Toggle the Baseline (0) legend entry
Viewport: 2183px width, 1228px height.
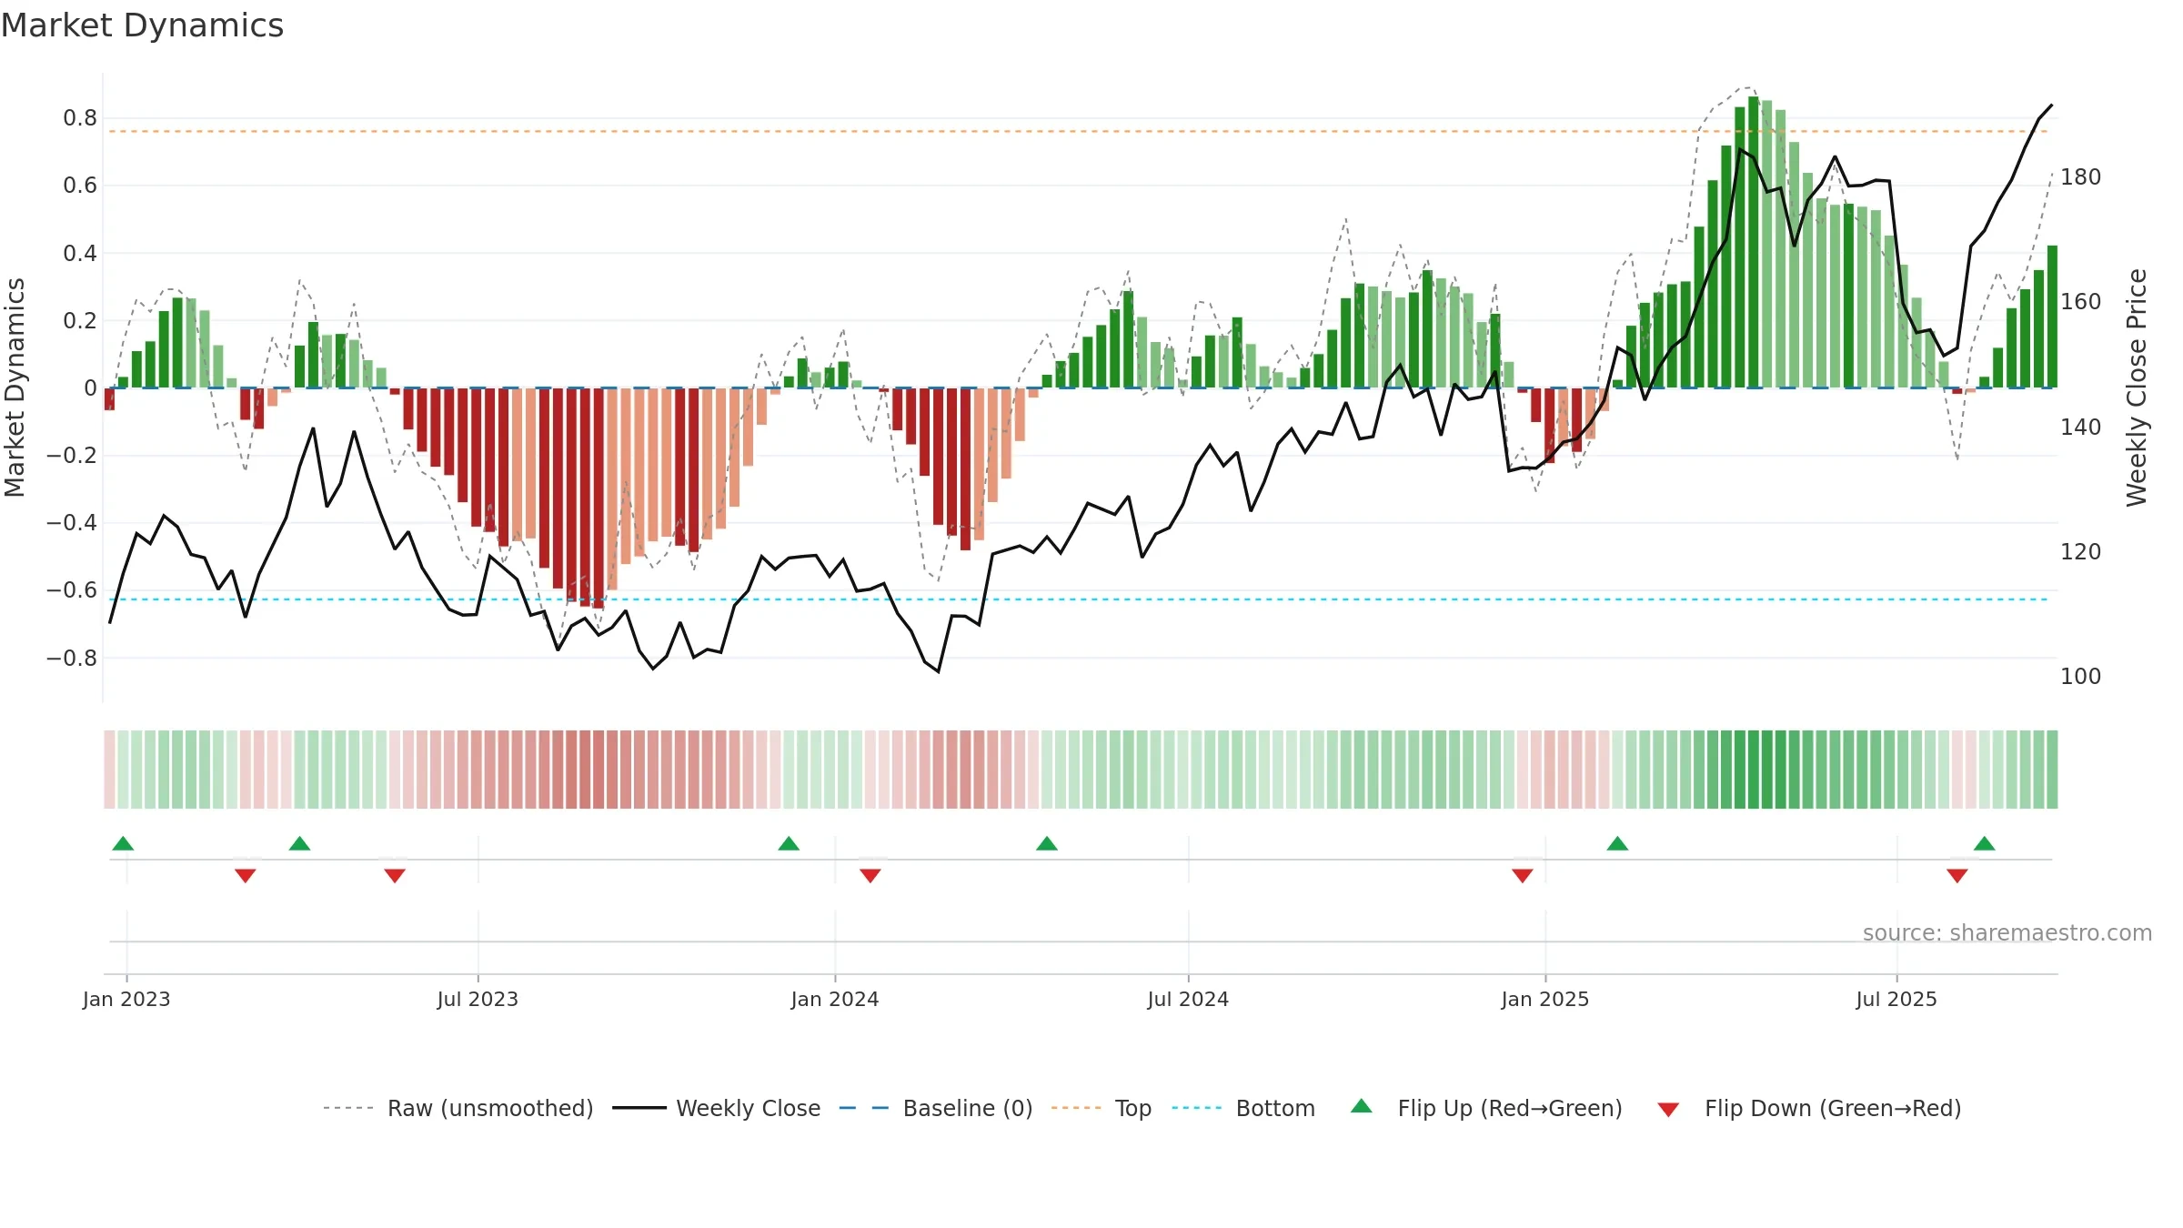[936, 1108]
